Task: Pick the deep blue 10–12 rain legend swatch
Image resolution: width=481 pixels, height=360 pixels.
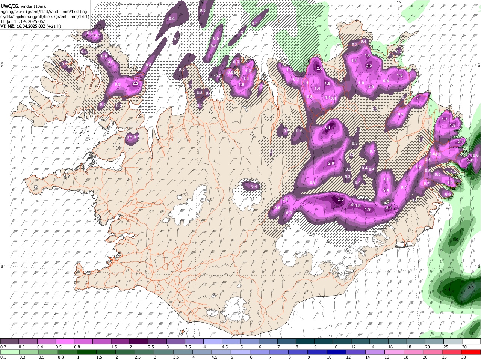Action: pos(336,352)
